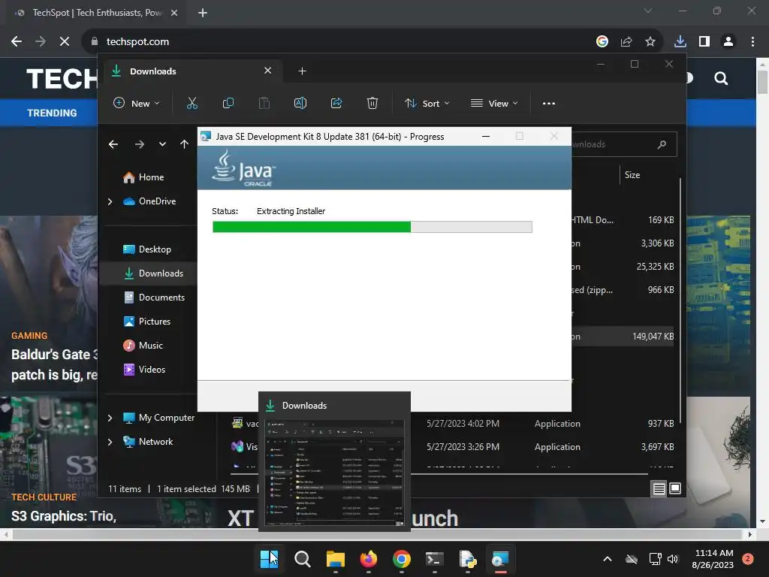Click the TechSpot site search icon
The width and height of the screenshot is (769, 577).
[721, 78]
